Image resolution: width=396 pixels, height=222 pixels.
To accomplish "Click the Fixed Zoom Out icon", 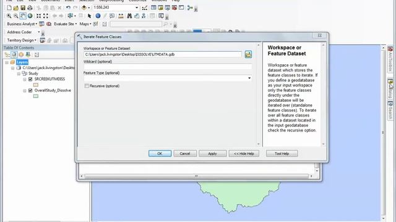I will [x=45, y=16].
